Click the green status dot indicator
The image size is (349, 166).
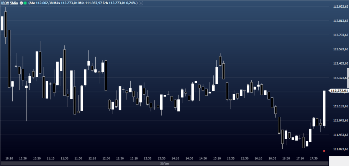[25, 3]
